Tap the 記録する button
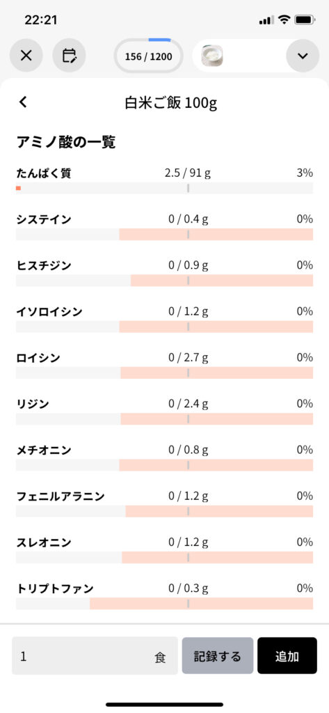This screenshot has width=329, height=713. [217, 656]
